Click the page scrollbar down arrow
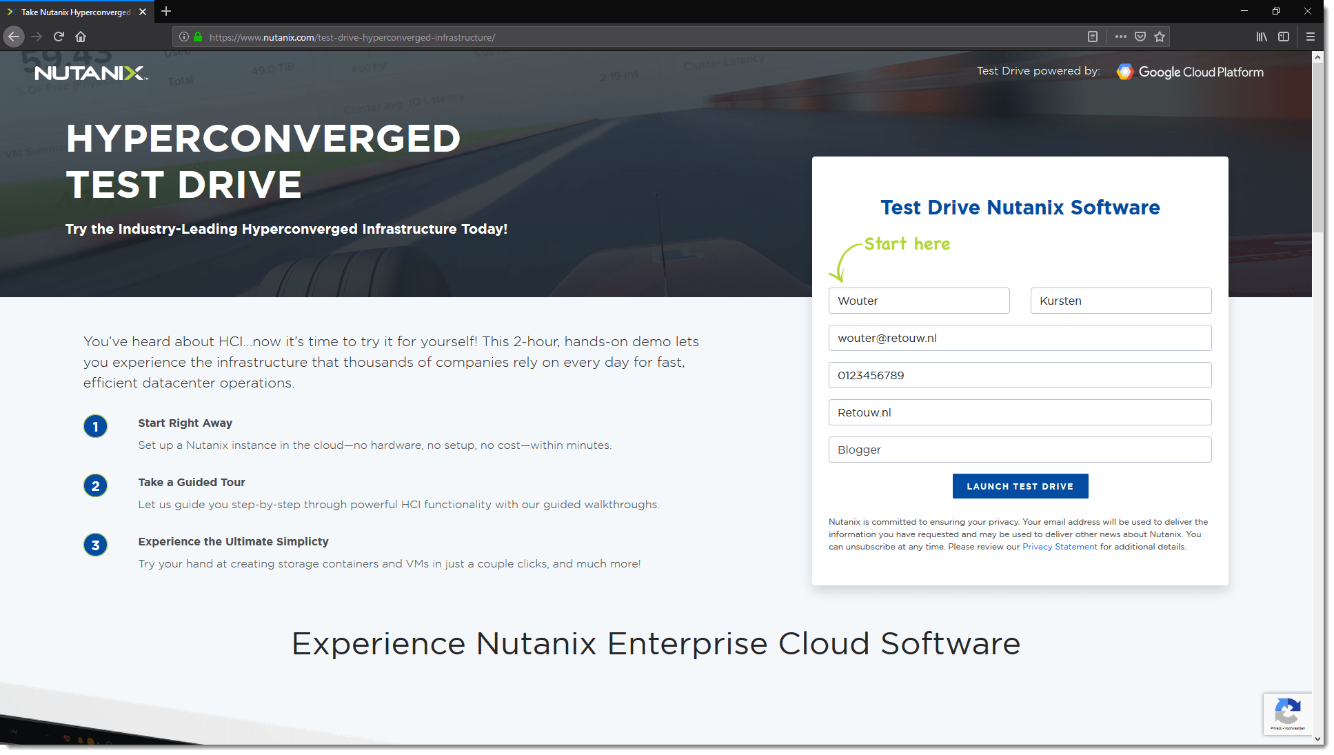This screenshot has height=755, width=1334. tap(1318, 738)
